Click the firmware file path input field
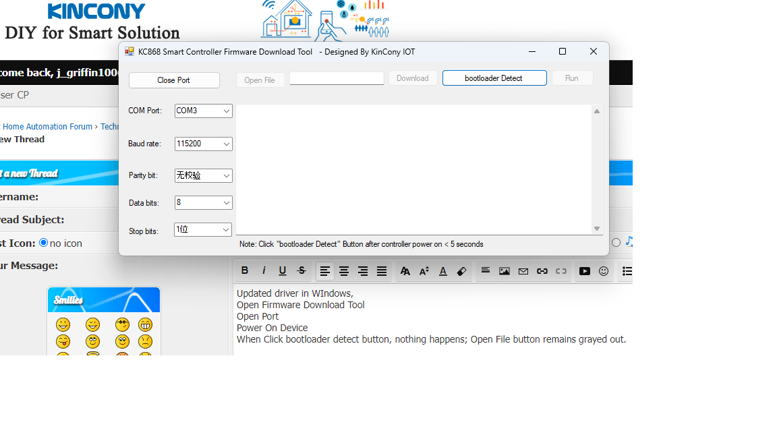The width and height of the screenshot is (777, 437). (x=337, y=79)
